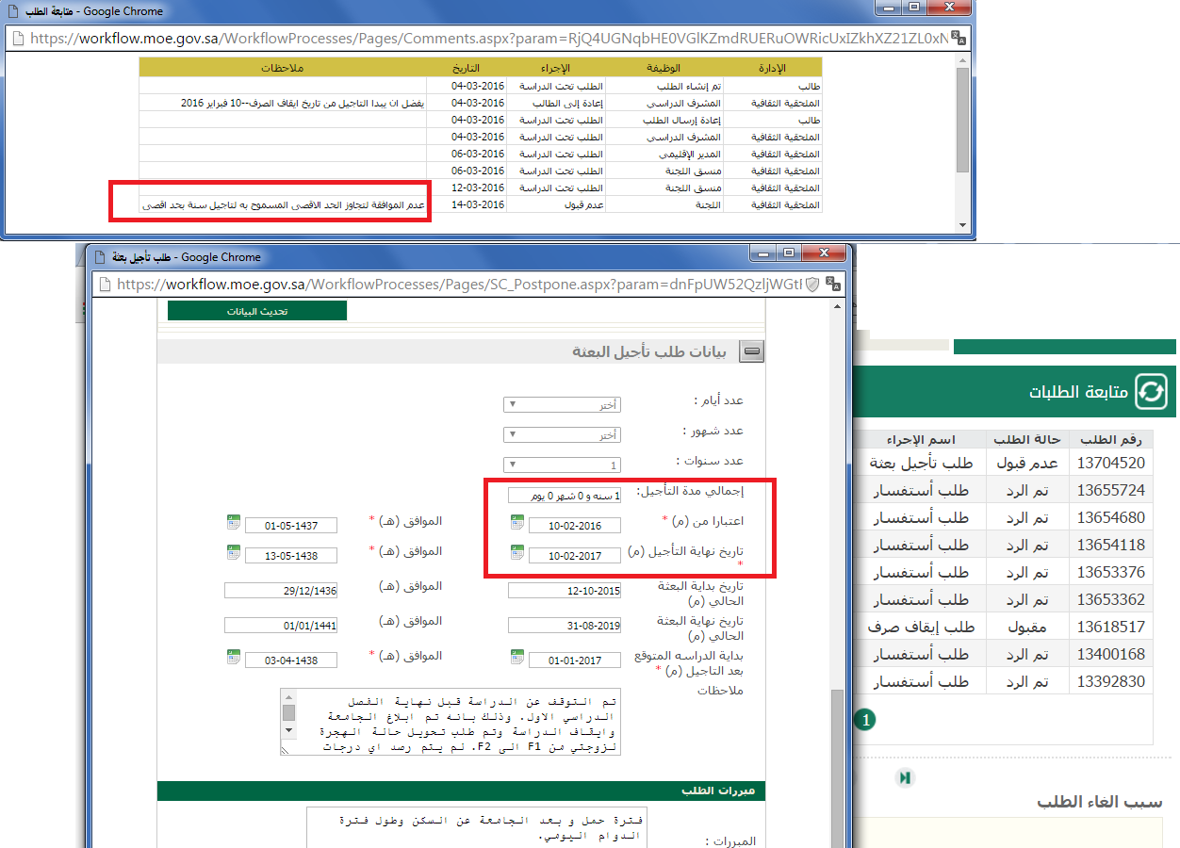Click request number 13400168
The width and height of the screenshot is (1180, 848).
[x=1110, y=654]
